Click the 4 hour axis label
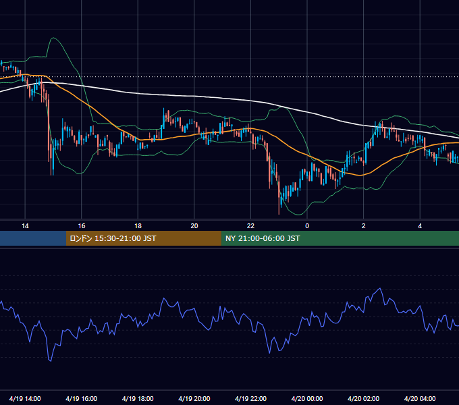Screen dimensions: 459x405 (420, 226)
